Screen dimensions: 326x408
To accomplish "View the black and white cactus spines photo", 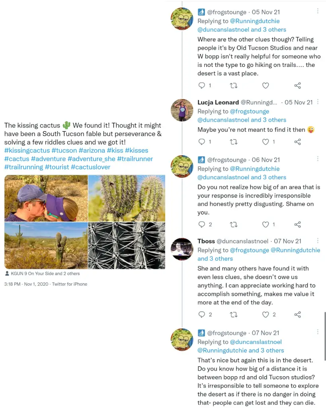I will pos(127,245).
